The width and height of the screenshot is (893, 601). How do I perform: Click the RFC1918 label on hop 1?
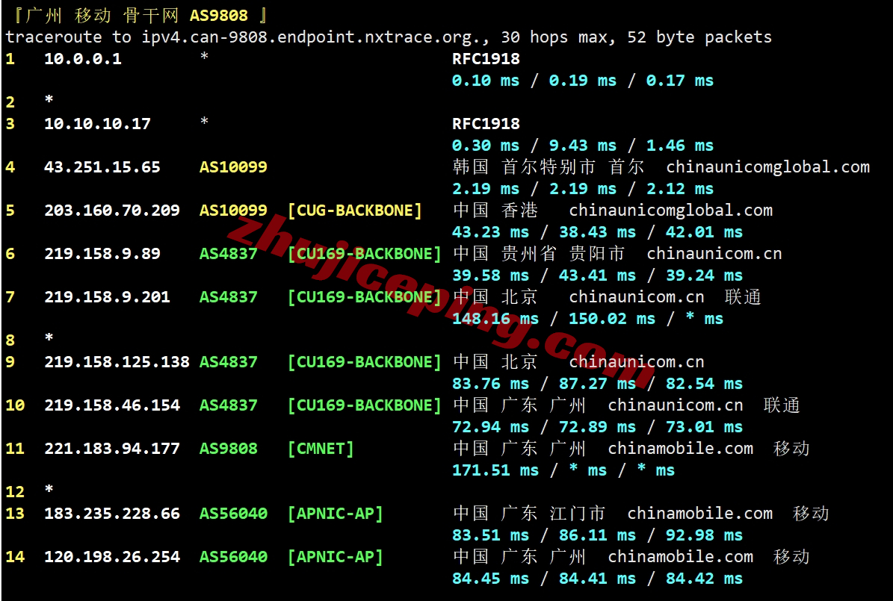[x=486, y=59]
